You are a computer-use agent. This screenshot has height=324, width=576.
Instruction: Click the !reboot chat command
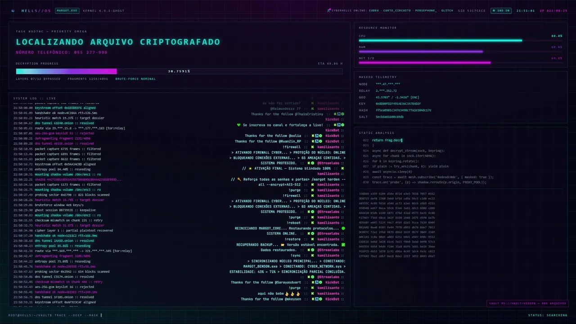tap(295, 223)
